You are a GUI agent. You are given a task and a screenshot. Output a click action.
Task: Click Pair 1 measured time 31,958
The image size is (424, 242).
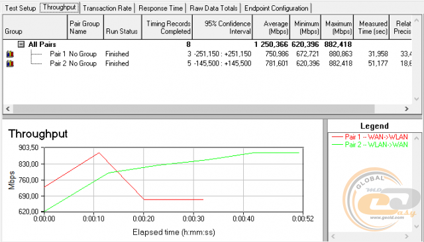point(378,54)
